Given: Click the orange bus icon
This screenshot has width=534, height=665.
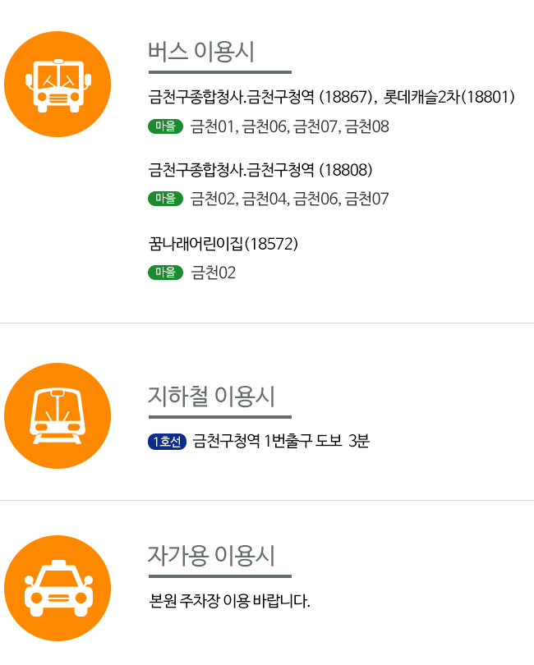Looking at the screenshot, I should (x=58, y=84).
